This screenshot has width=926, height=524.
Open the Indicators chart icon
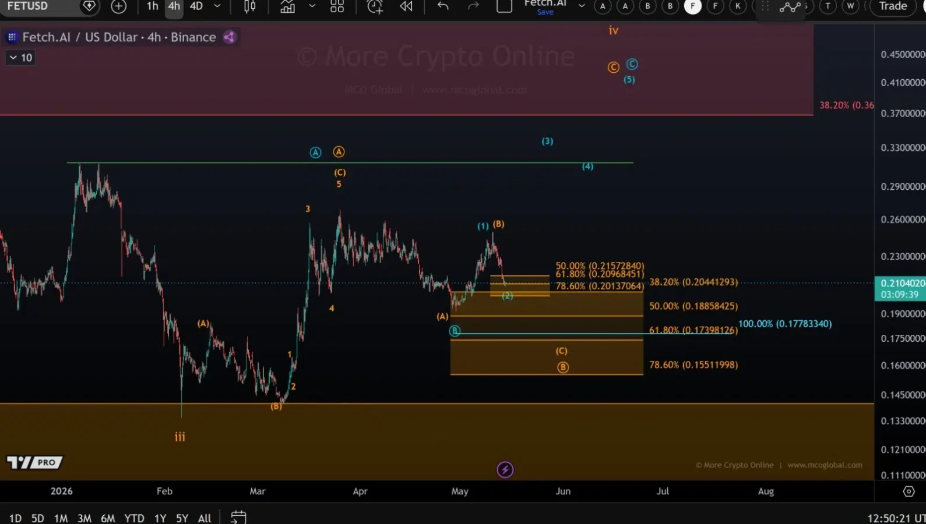[287, 6]
